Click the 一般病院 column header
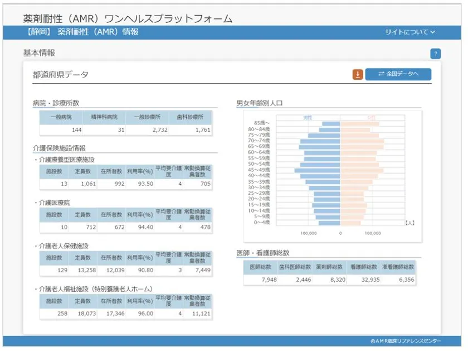468x351 pixels. tap(61, 117)
